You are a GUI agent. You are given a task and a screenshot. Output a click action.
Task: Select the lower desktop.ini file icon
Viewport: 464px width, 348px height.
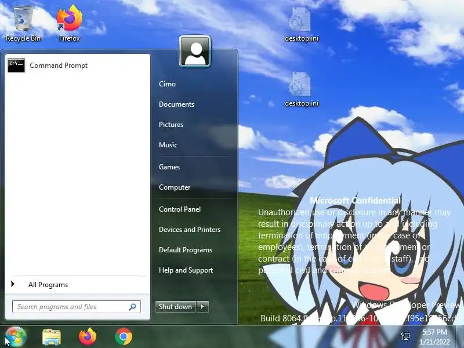(301, 90)
